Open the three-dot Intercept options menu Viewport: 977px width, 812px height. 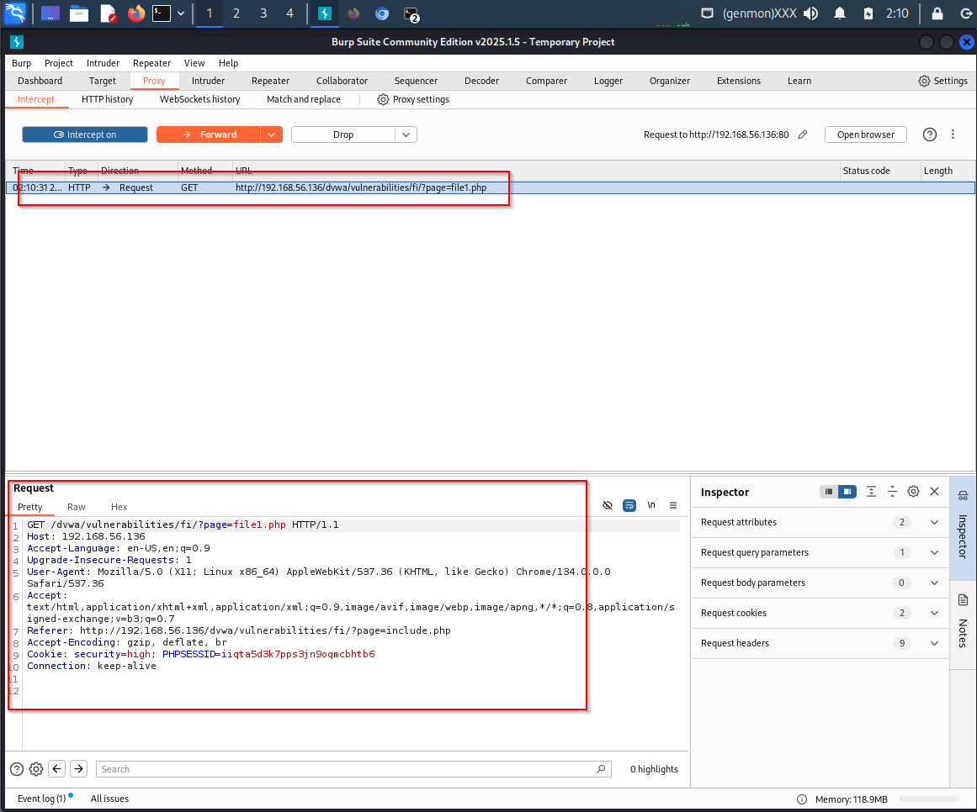[x=953, y=134]
